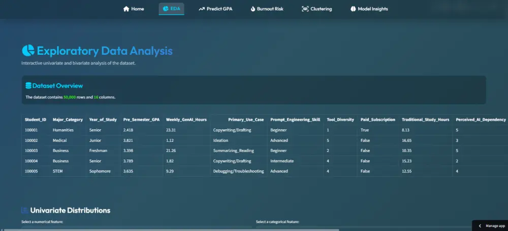Click the Humanities major cell

[x=68, y=130]
